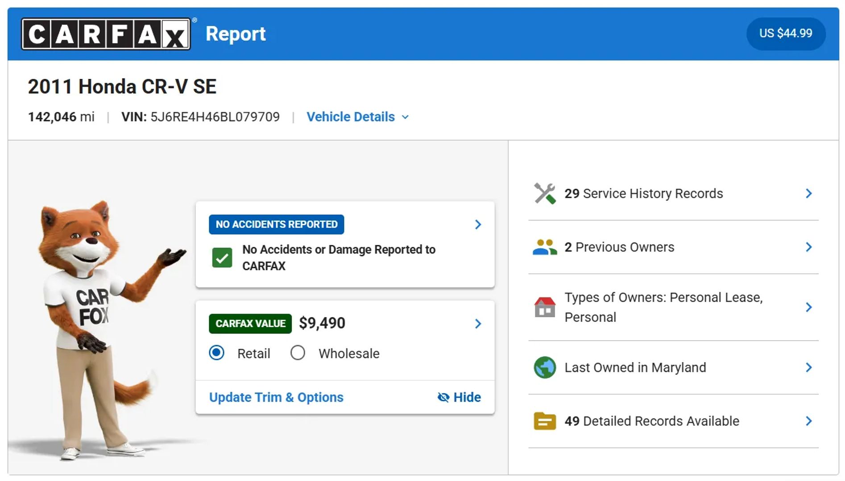This screenshot has width=845, height=481.
Task: Open Last Owned in Maryland text
Action: pyautogui.click(x=635, y=367)
